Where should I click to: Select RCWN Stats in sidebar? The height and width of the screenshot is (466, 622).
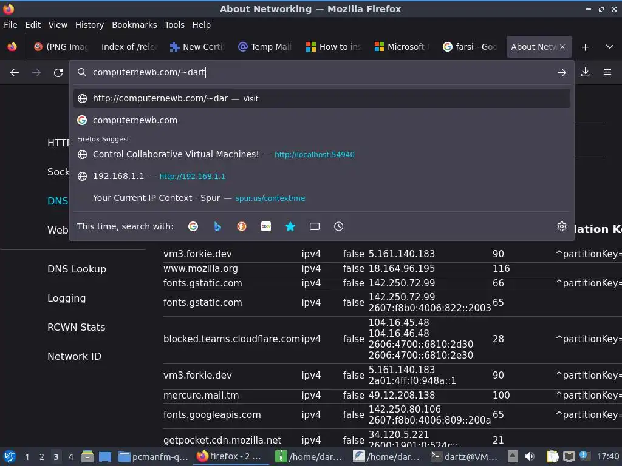click(x=76, y=327)
